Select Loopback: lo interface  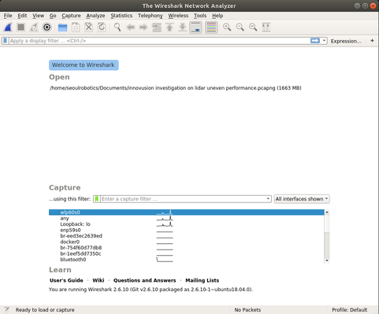(x=187, y=224)
